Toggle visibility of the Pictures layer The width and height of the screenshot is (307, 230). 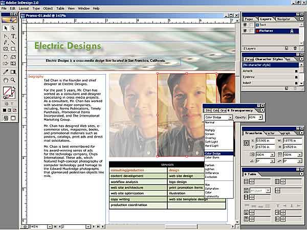point(246,31)
